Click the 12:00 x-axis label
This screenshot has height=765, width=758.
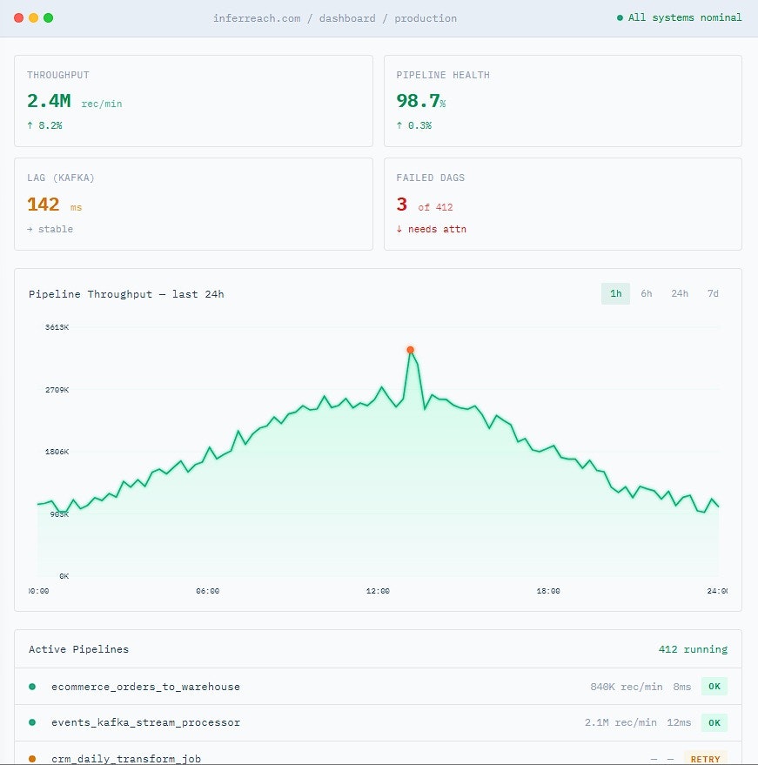(378, 591)
